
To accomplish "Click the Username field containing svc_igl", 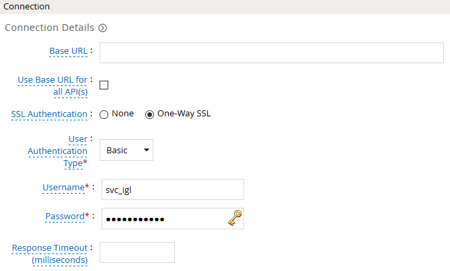I will point(173,189).
